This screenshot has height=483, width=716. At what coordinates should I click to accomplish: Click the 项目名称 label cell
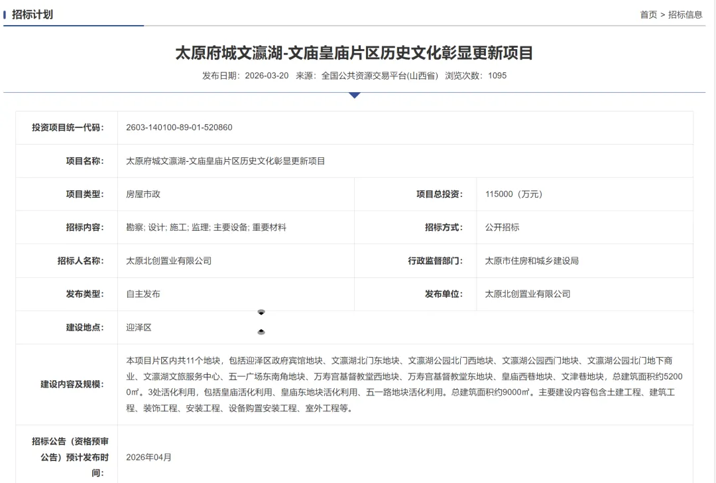tap(67, 161)
